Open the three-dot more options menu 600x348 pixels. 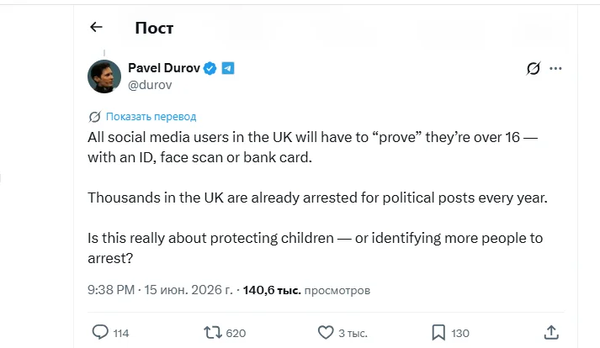555,68
